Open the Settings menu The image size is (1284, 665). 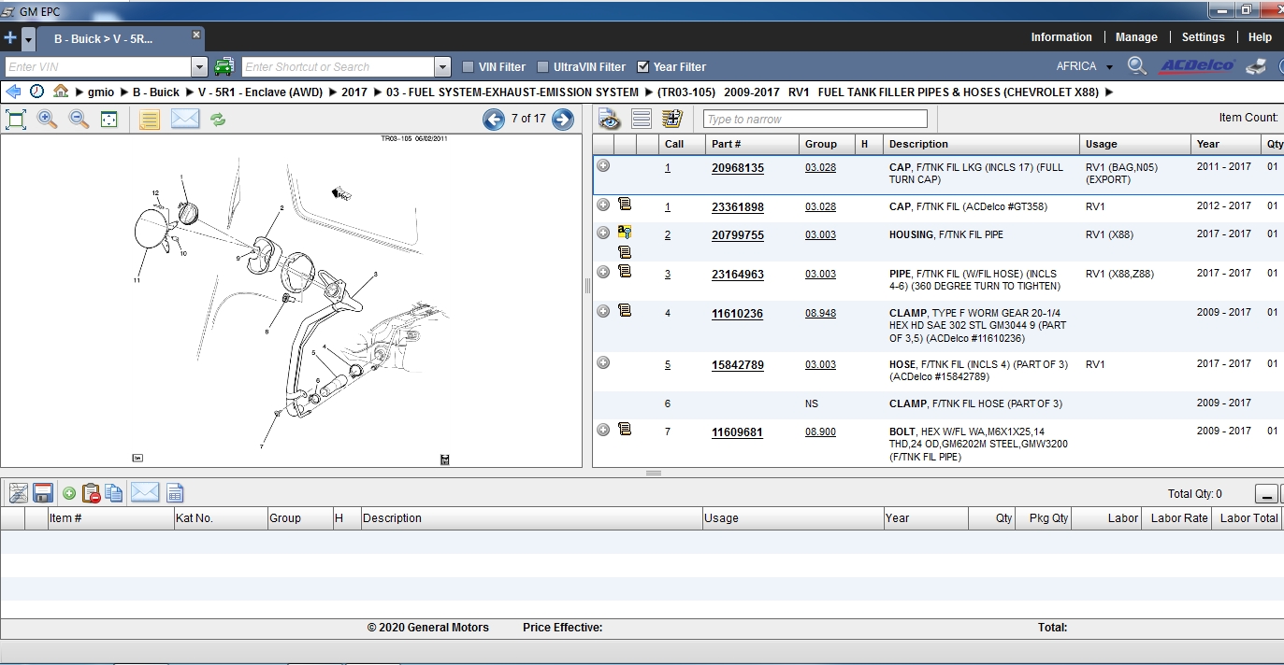coord(1203,37)
